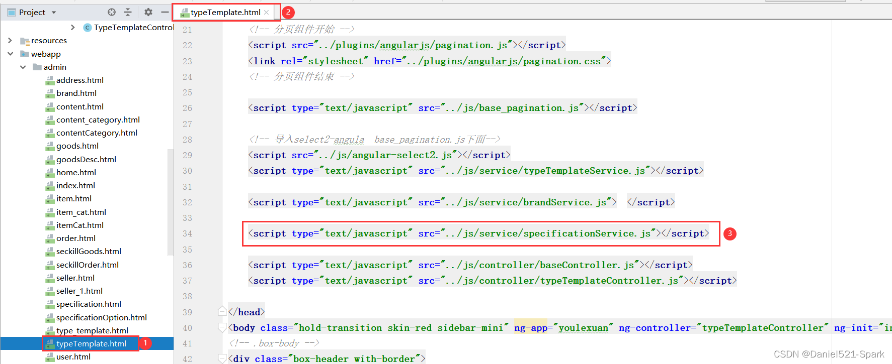Open content.html file
Image resolution: width=892 pixels, height=364 pixels.
coord(80,106)
